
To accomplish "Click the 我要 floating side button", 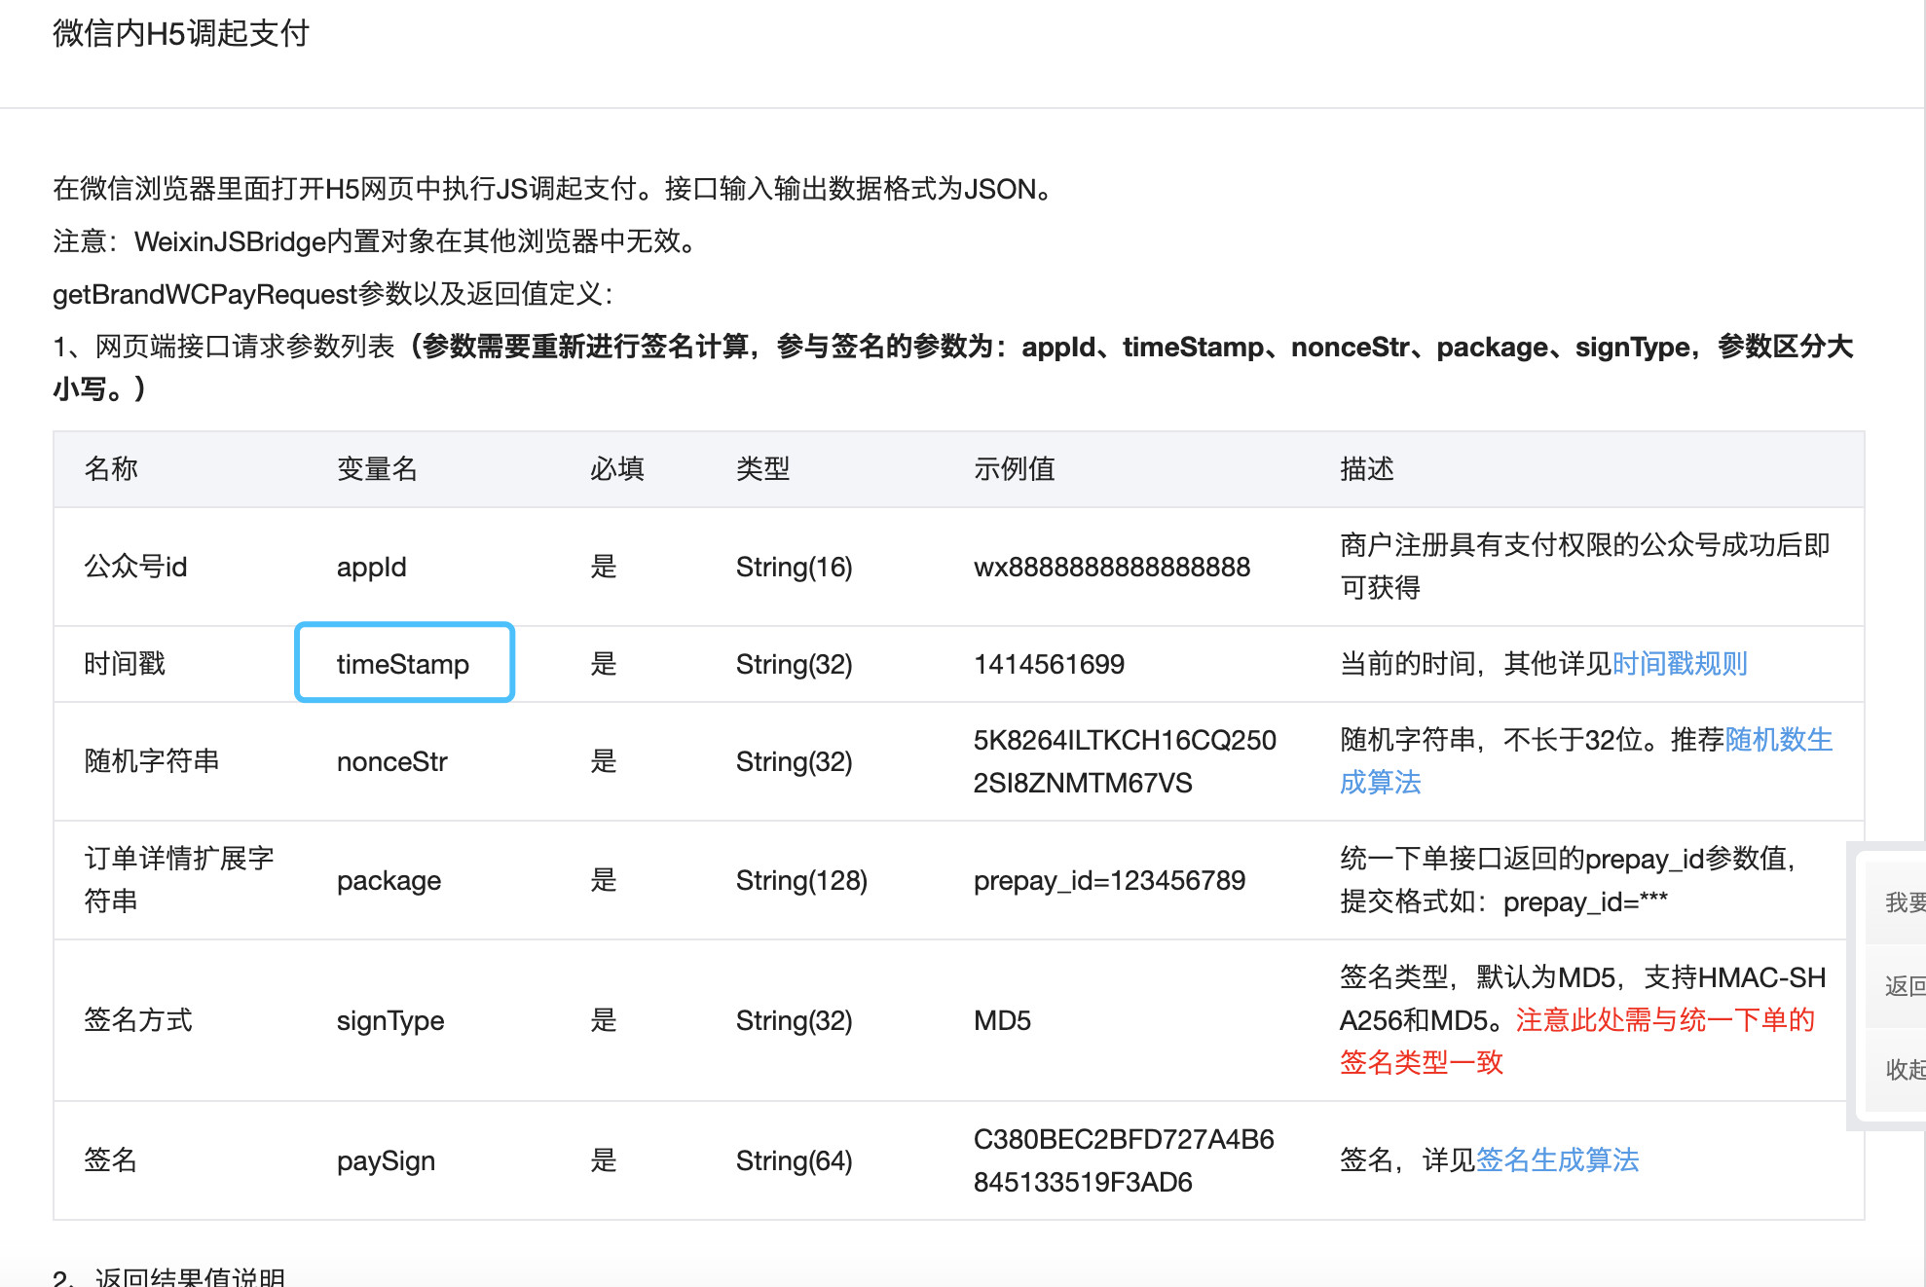I will (1903, 902).
